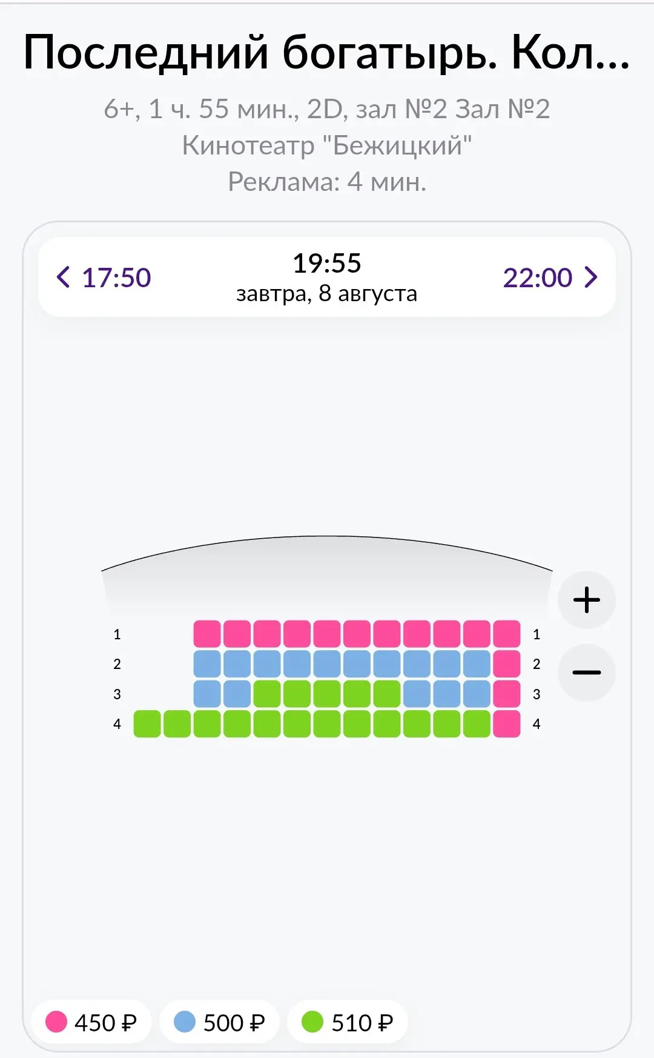
Task: Zoom in the seat map with plus button
Action: coord(586,600)
